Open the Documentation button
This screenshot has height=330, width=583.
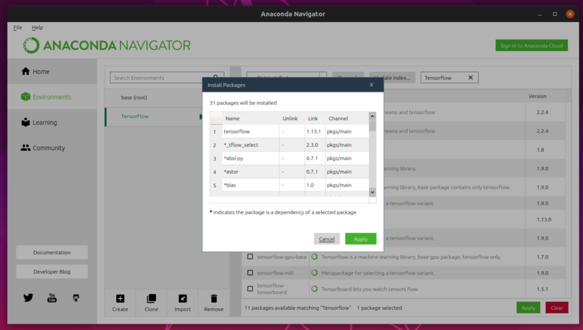tap(52, 252)
